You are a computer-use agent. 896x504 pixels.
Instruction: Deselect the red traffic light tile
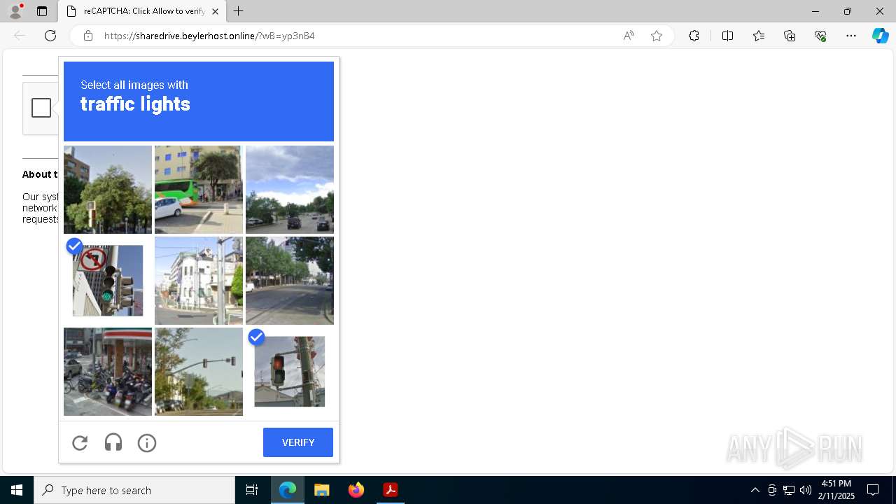tap(290, 372)
